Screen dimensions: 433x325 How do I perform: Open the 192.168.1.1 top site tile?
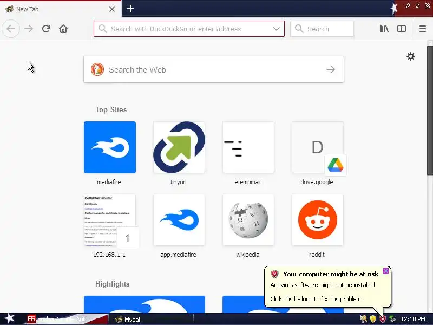(x=110, y=220)
